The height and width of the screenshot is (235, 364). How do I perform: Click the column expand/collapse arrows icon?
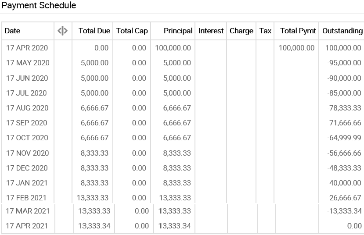point(62,31)
